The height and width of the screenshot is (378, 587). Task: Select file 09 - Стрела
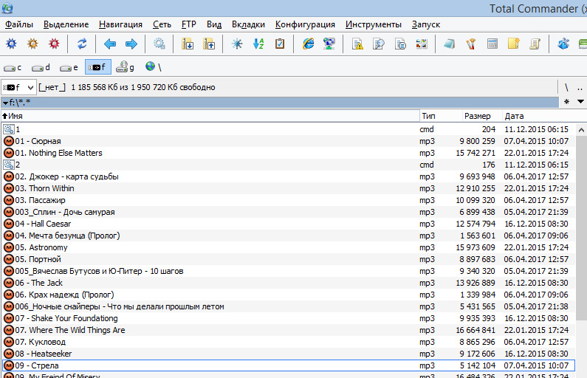click(288, 365)
